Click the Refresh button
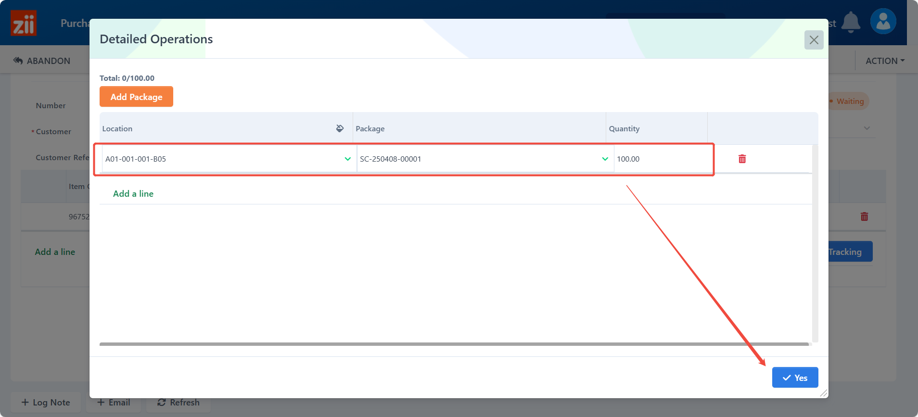Viewport: 918px width, 417px height. point(178,403)
